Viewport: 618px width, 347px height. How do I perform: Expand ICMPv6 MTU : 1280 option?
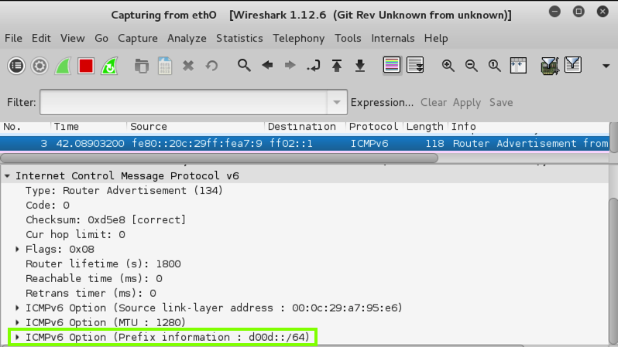[x=17, y=322]
